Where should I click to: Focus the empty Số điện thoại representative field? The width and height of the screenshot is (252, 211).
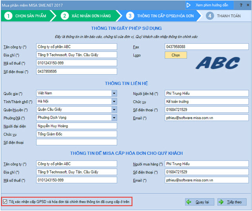coord(76,142)
